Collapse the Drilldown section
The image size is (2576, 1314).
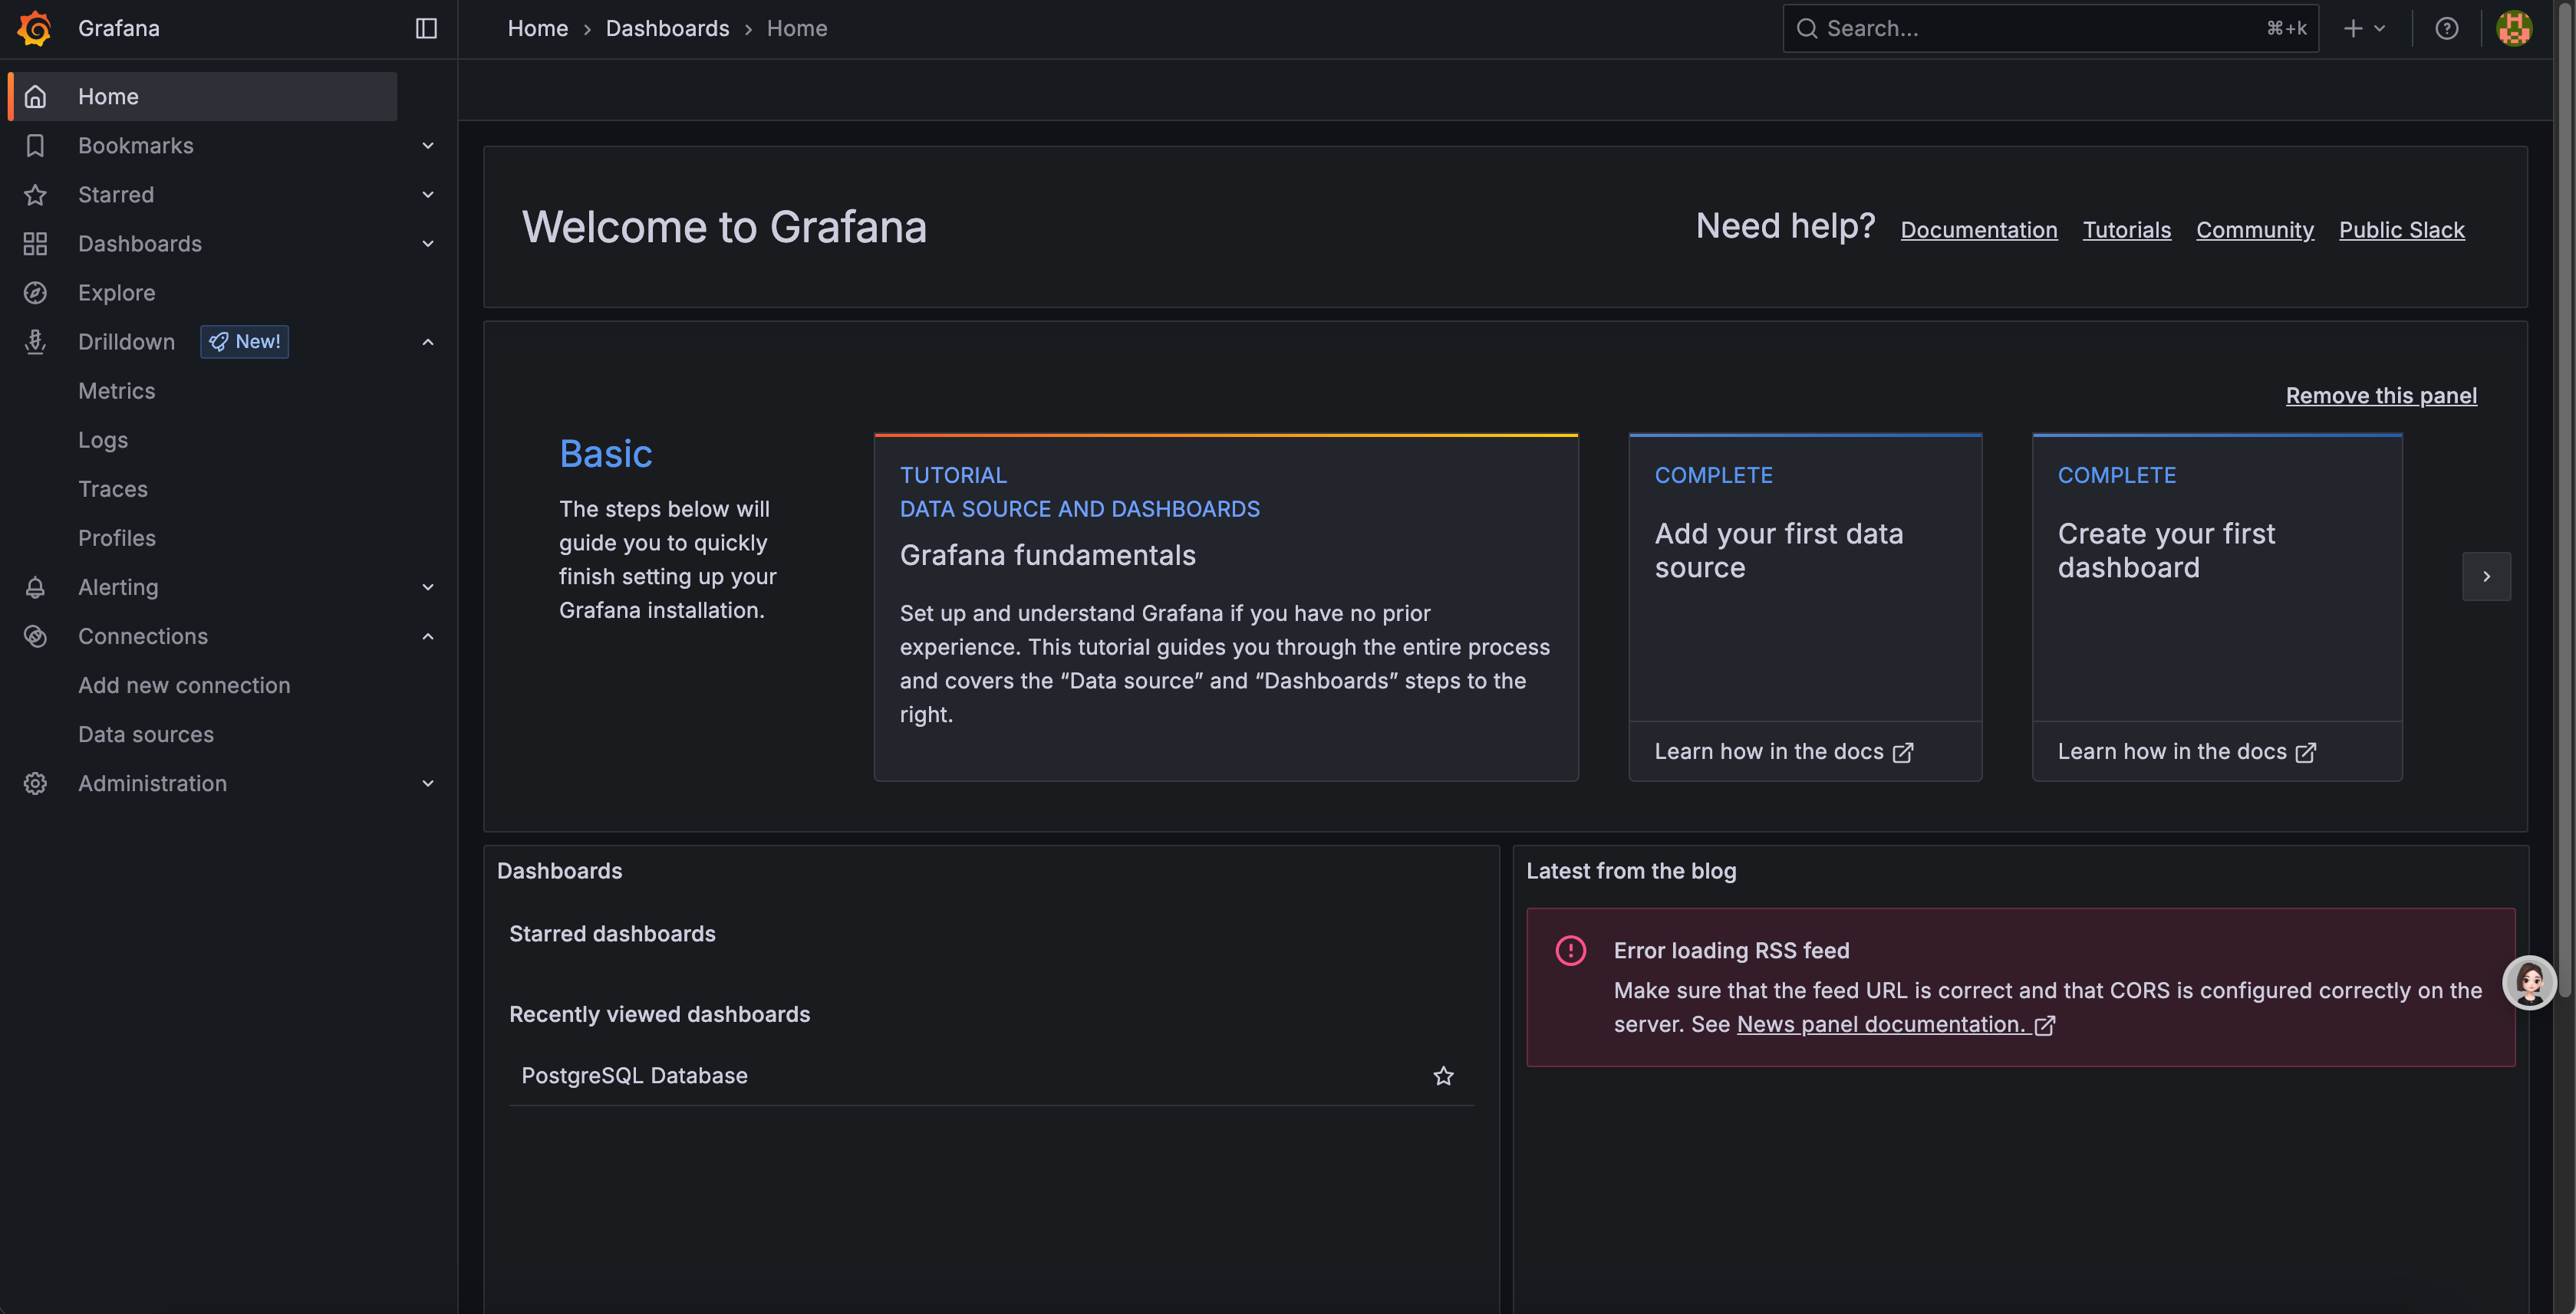428,342
